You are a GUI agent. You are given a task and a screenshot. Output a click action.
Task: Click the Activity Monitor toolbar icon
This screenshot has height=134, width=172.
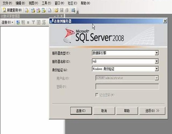tap(73, 10)
